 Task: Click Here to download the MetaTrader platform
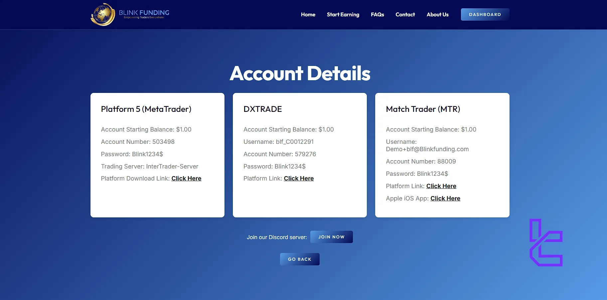tap(186, 178)
